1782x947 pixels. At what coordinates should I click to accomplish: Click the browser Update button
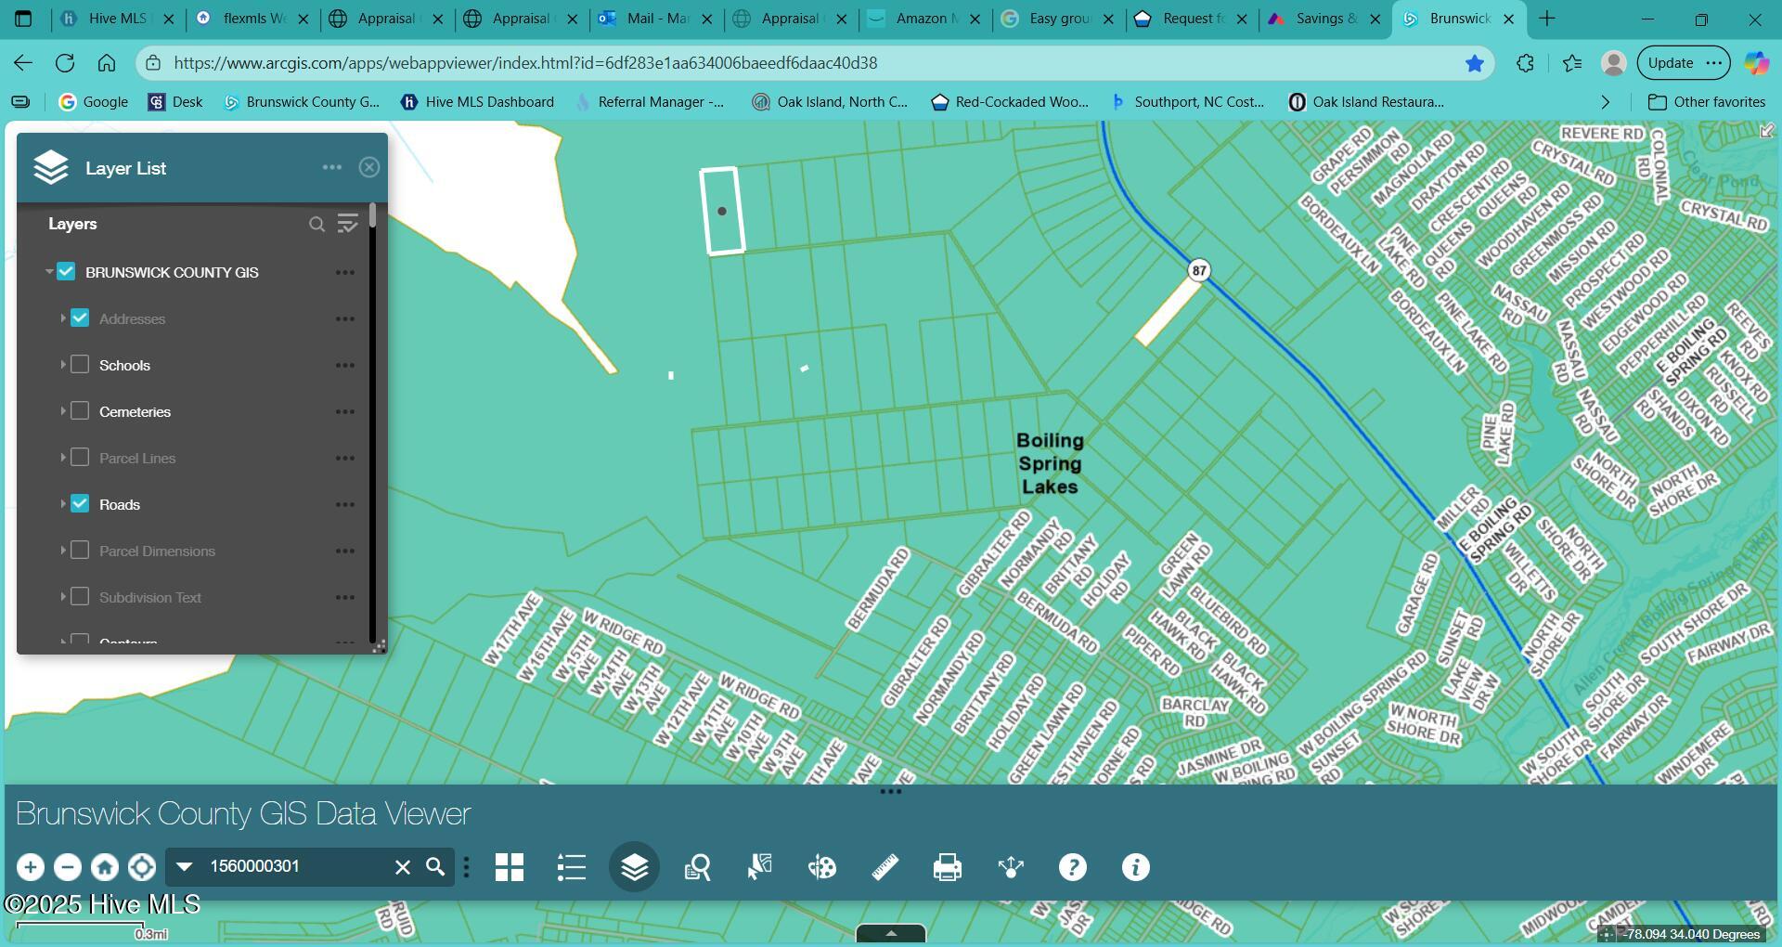(1671, 63)
